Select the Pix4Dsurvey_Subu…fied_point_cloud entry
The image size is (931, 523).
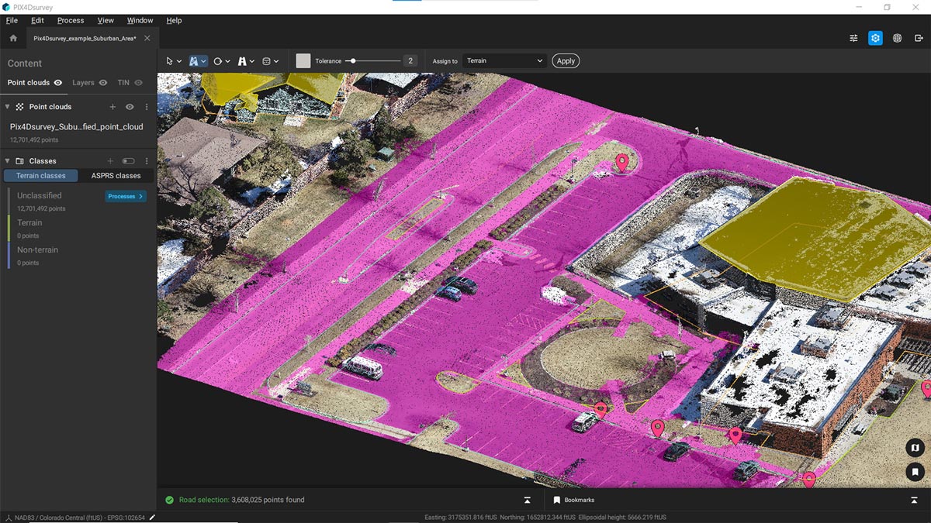click(x=76, y=127)
